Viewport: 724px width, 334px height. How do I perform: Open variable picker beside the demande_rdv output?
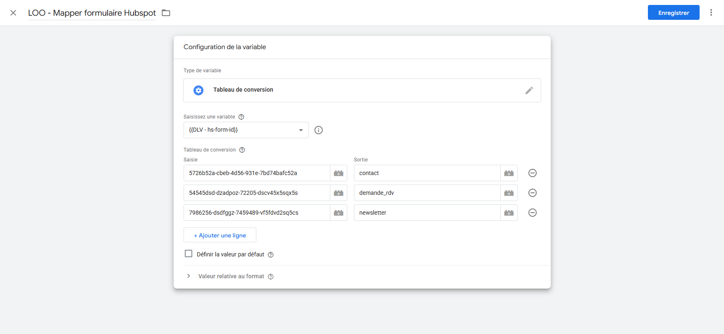tap(509, 193)
